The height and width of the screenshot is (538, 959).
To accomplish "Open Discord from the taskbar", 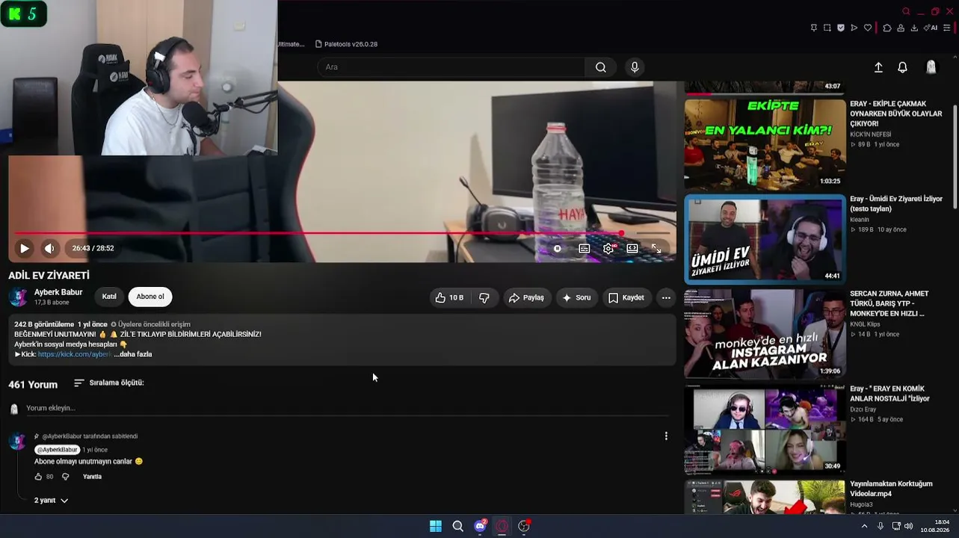I will pos(480,526).
